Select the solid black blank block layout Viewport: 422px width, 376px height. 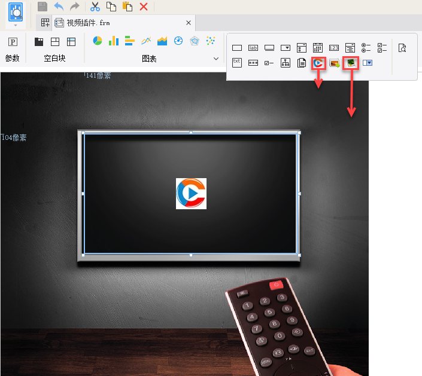coord(39,42)
